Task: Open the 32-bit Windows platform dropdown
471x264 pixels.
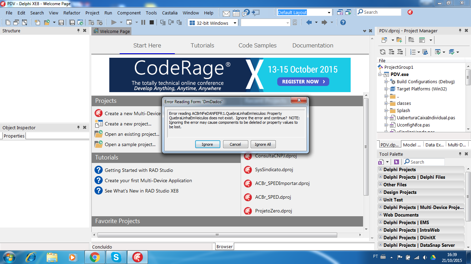Action: [x=235, y=23]
